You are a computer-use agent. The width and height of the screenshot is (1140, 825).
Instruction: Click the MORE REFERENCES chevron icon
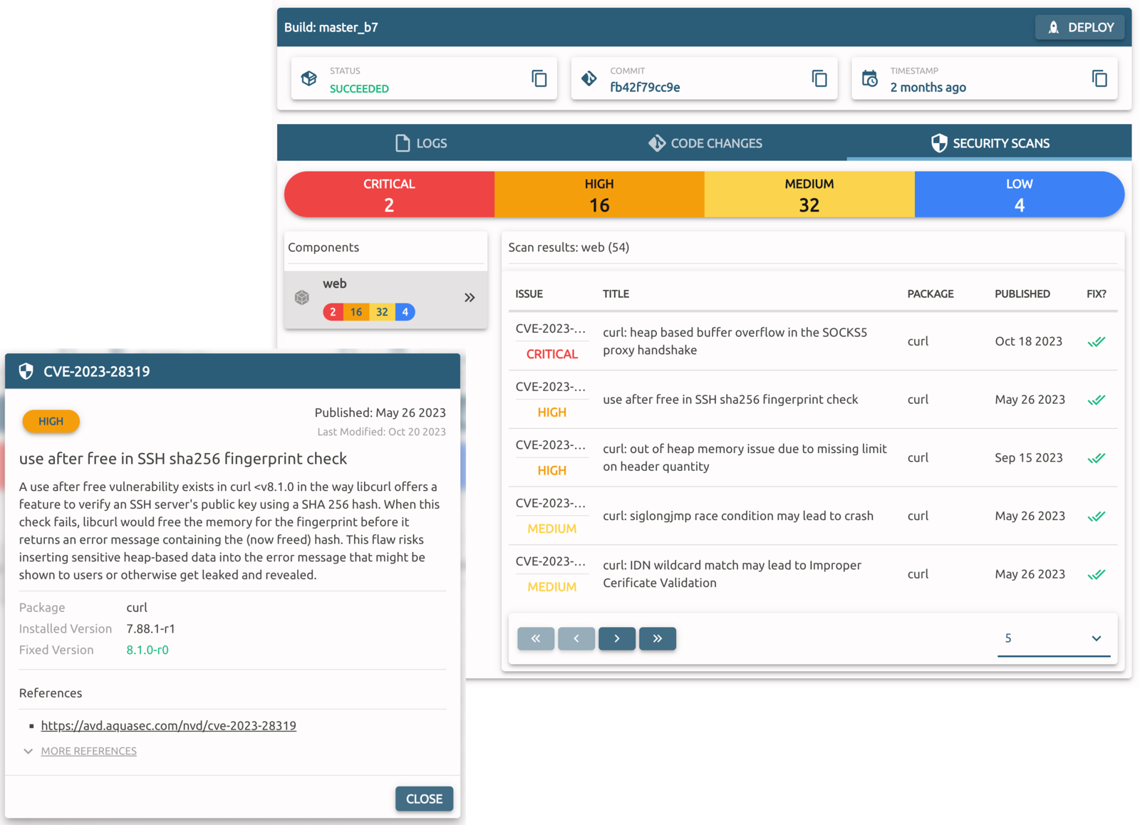pyautogui.click(x=28, y=751)
